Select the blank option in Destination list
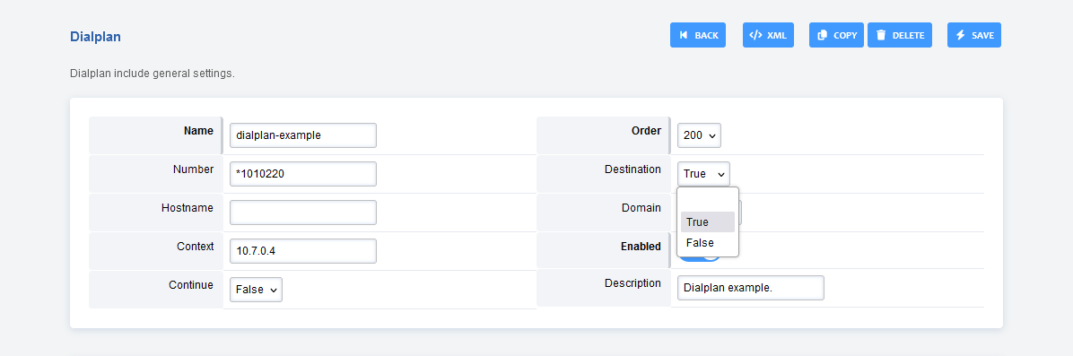Viewport: 1073px width, 356px height. pyautogui.click(x=708, y=201)
